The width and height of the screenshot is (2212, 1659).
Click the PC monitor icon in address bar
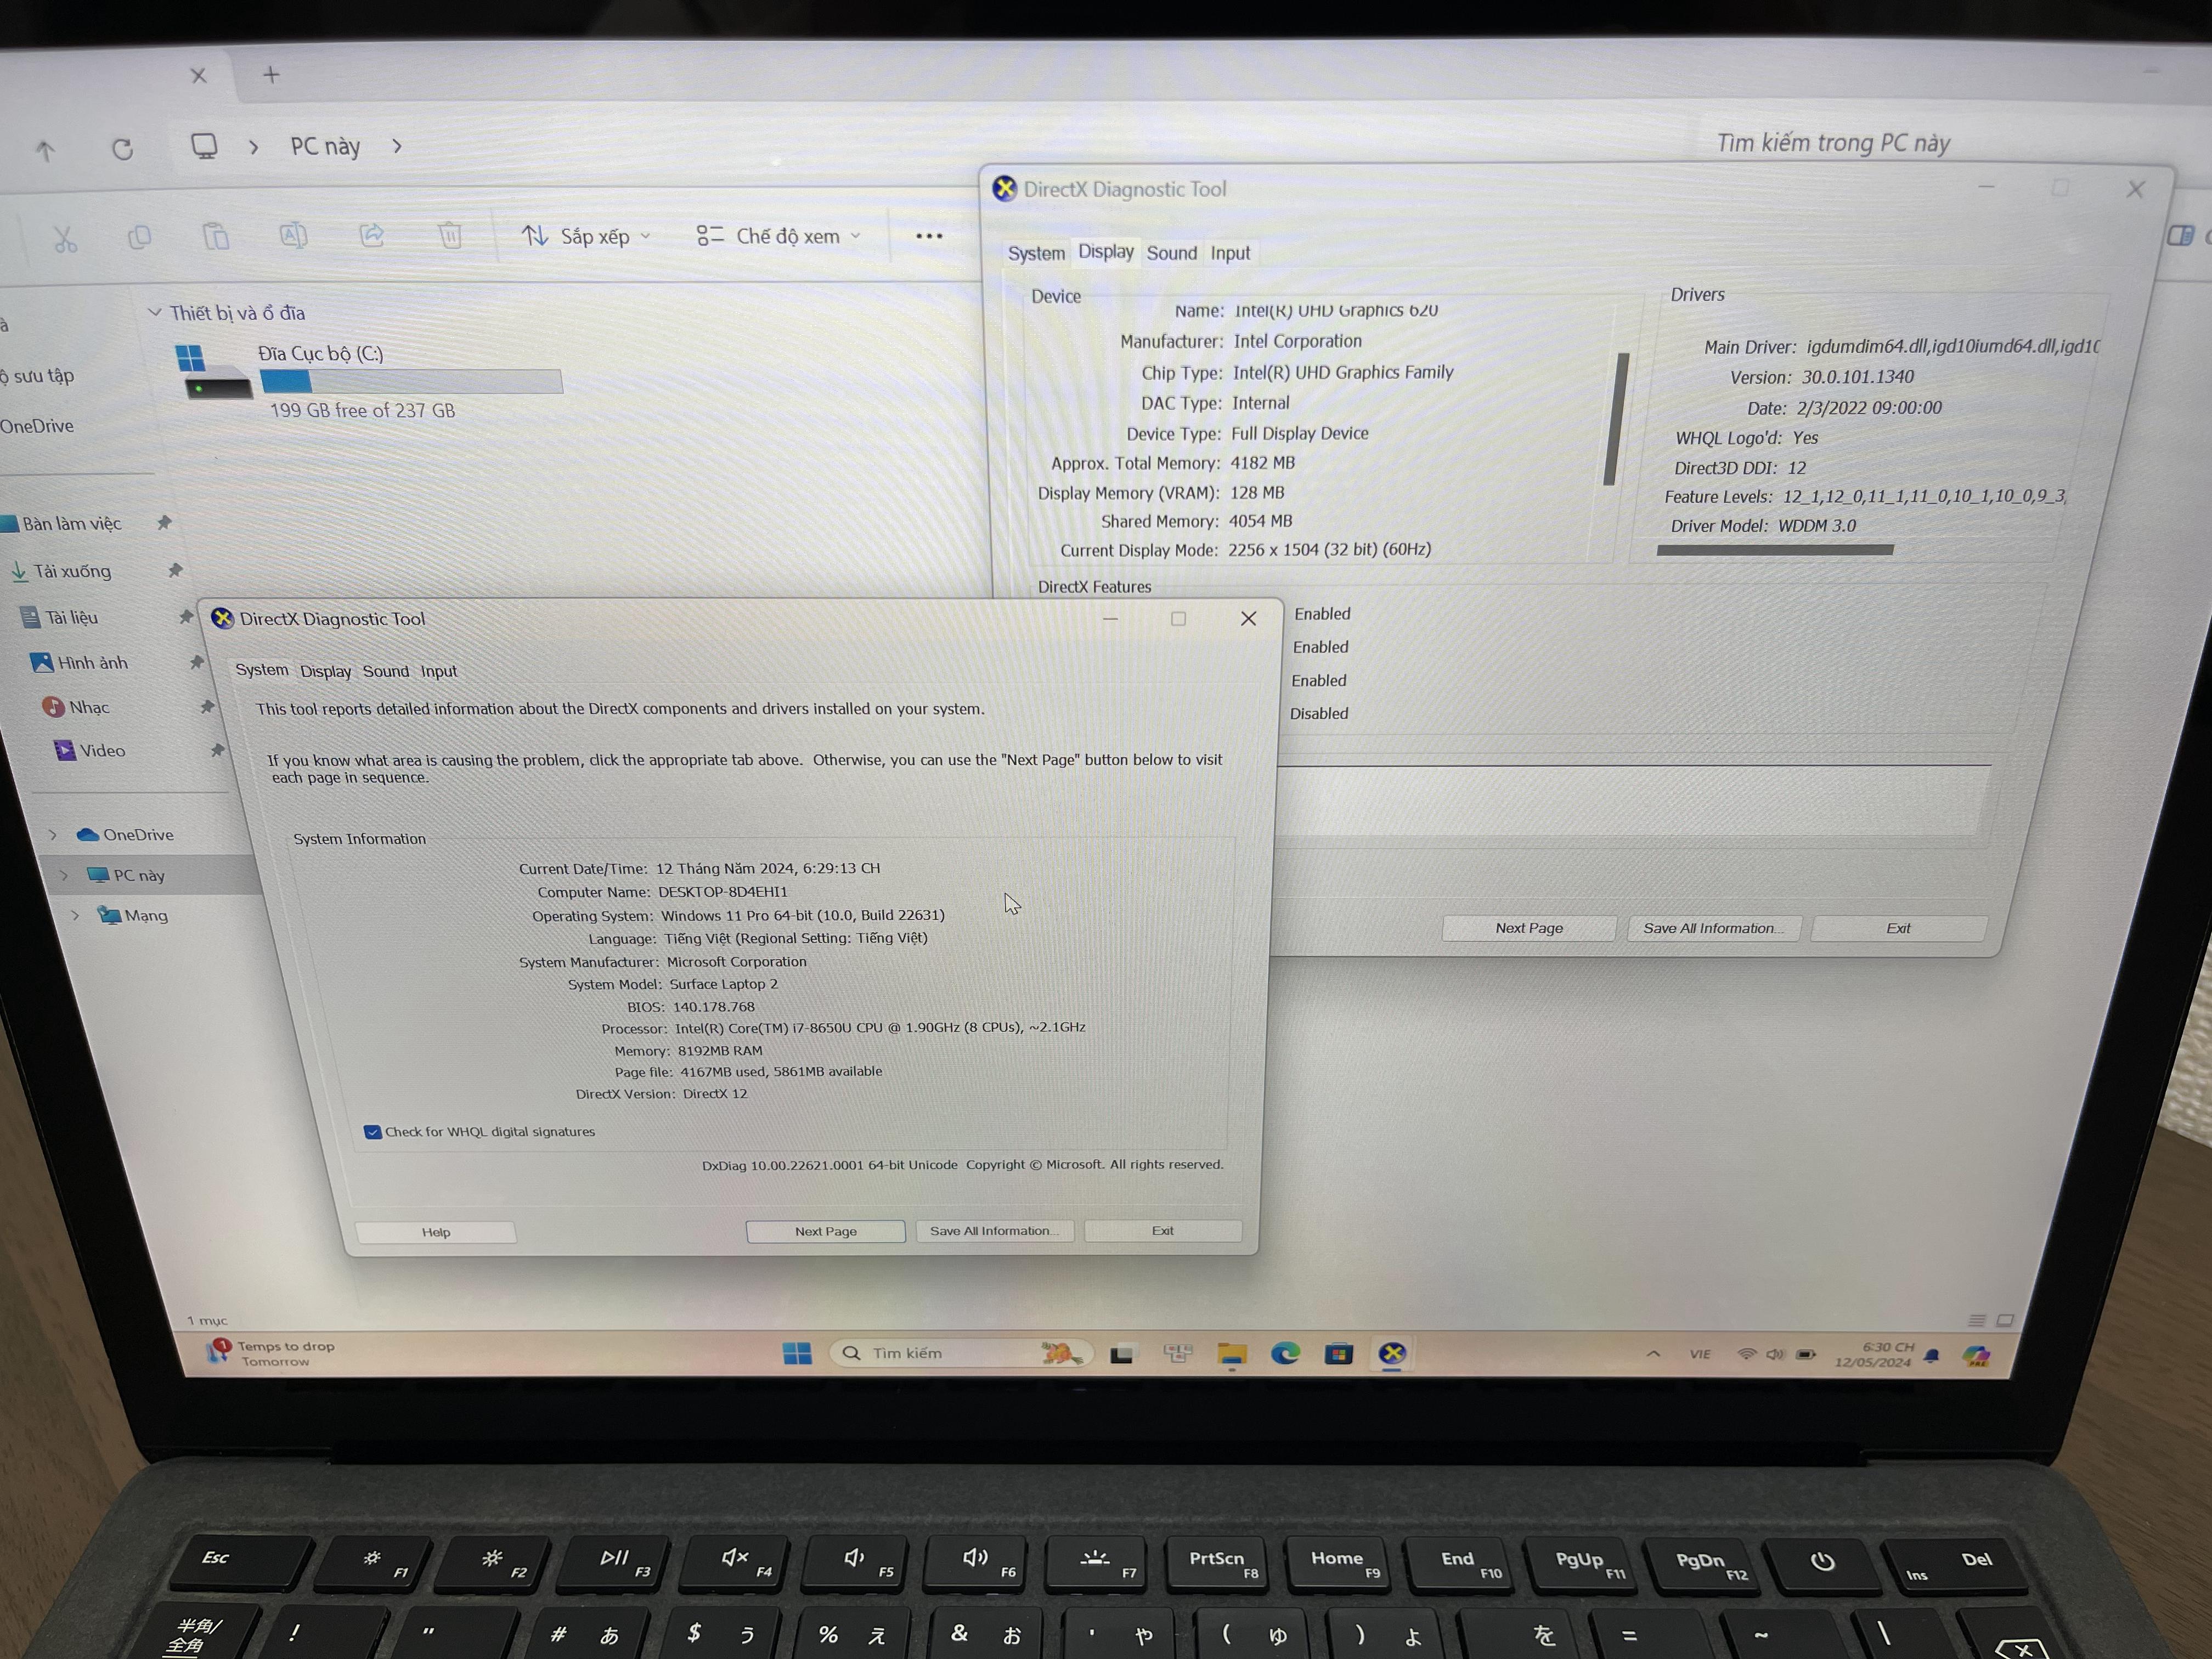[204, 146]
